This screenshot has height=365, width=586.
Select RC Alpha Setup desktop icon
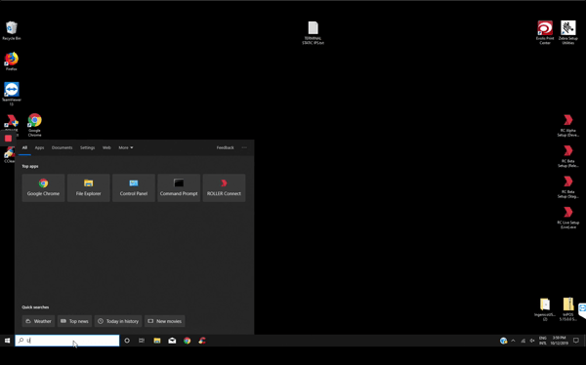(x=568, y=126)
